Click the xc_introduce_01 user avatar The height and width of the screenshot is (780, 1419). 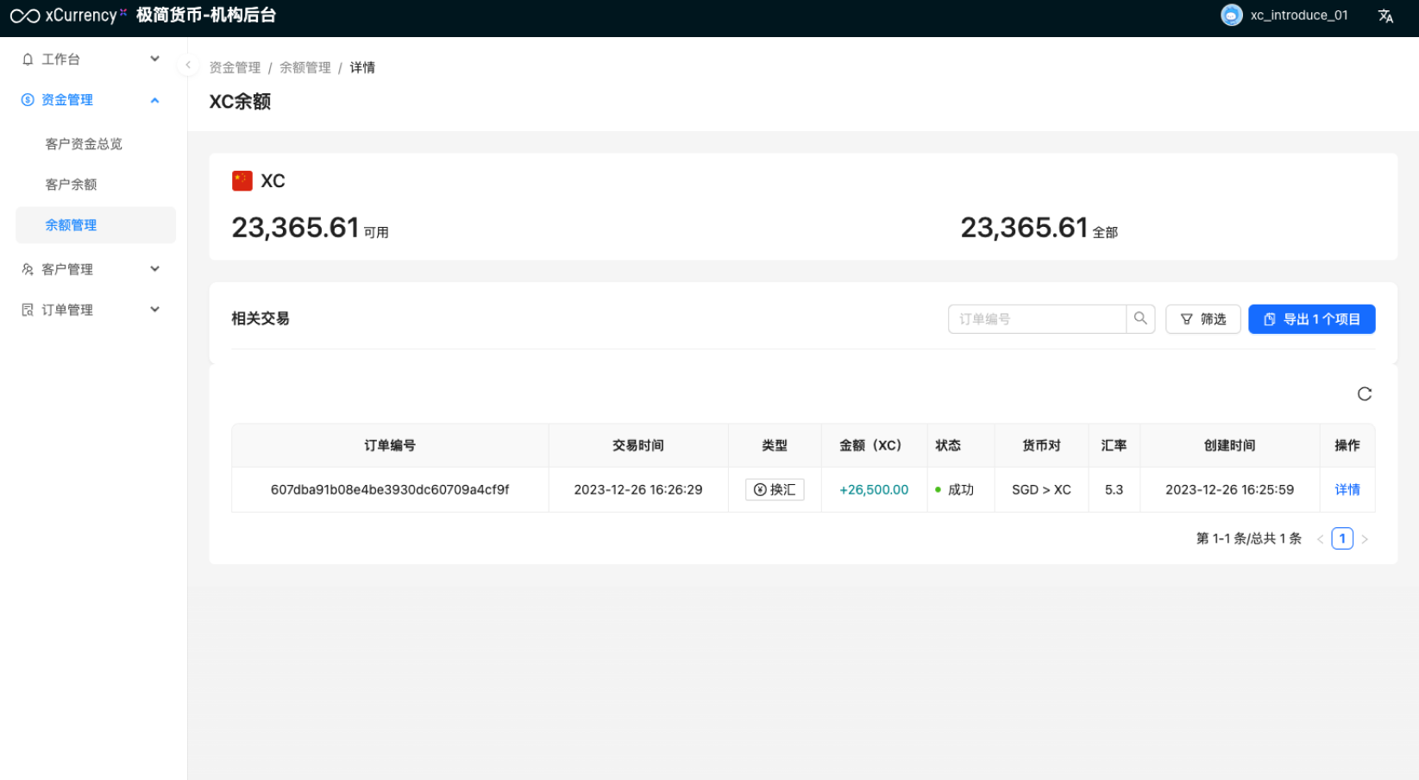1231,16
